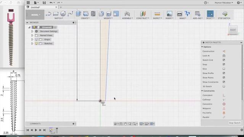Toggle the Snap checkbox
This screenshot has height=137, width=244.
click(224, 64)
